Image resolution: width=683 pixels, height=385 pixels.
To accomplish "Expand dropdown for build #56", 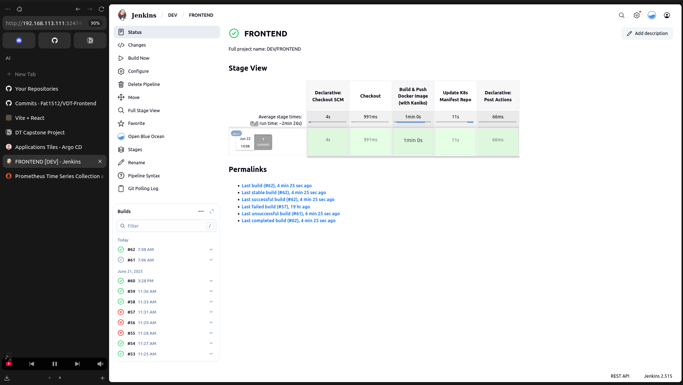I will coord(211,322).
